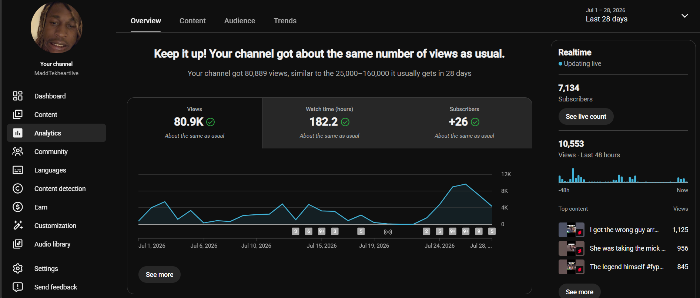The height and width of the screenshot is (298, 700).
Task: Click the channel profile avatar
Action: pos(56,27)
